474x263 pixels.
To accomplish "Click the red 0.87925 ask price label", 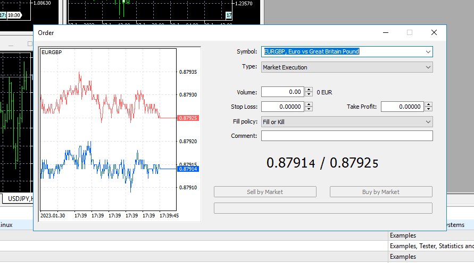I will tap(188, 118).
